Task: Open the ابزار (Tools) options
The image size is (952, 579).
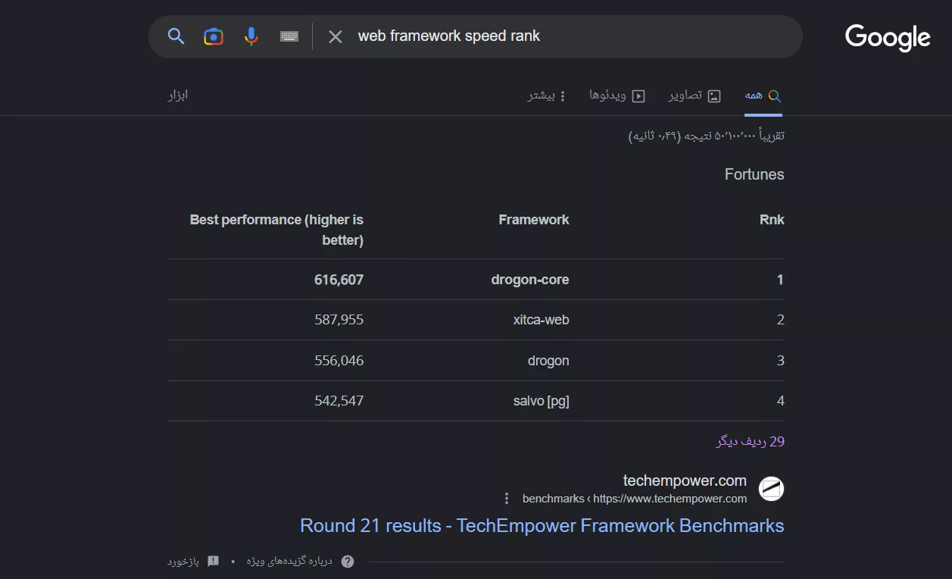Action: 178,95
